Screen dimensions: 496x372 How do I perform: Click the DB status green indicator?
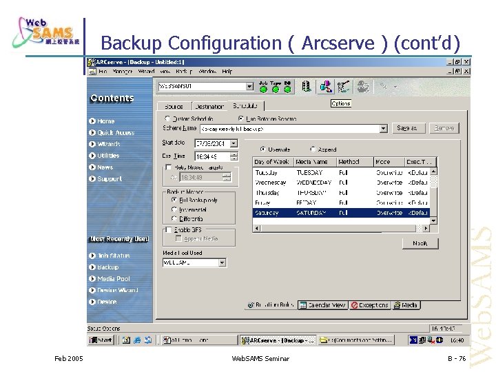tap(287, 90)
